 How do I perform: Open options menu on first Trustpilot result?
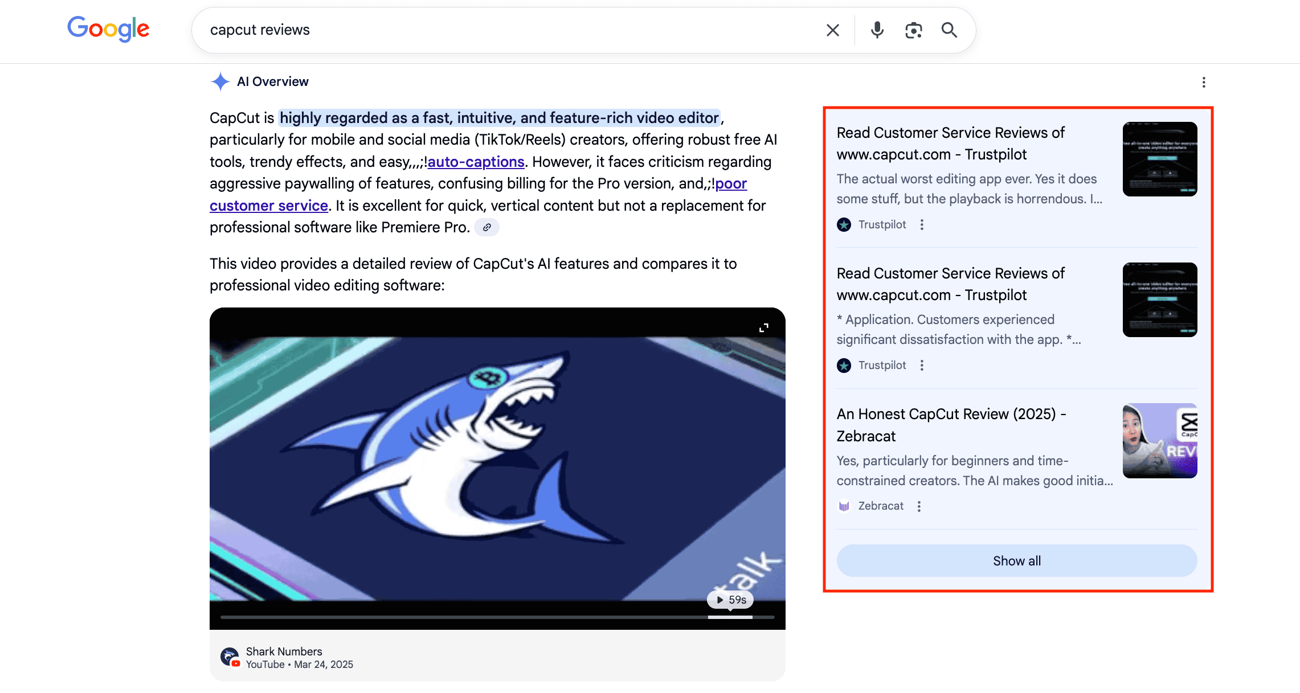[x=921, y=224]
